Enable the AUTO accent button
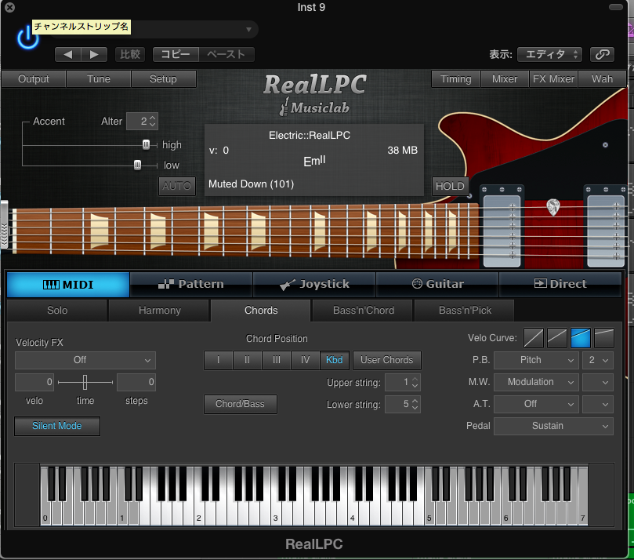The width and height of the screenshot is (634, 560). coord(176,186)
